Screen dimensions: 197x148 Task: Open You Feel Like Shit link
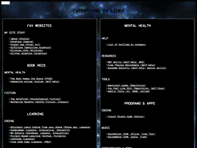pos(136,88)
